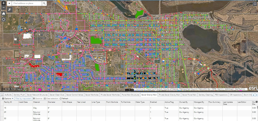Click the Liner Type column header

[98, 103]
